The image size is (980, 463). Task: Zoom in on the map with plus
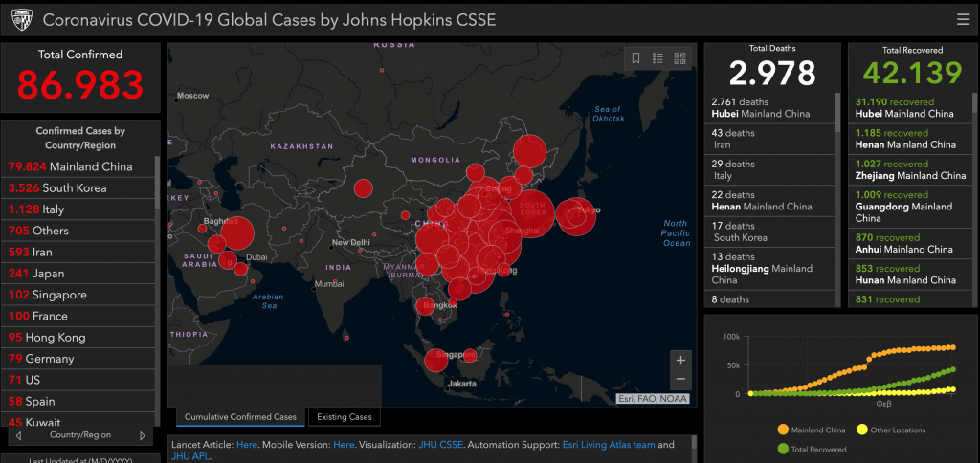680,361
